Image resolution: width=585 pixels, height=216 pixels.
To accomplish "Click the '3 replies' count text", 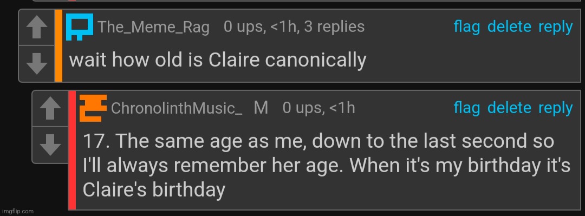I will click(x=334, y=27).
